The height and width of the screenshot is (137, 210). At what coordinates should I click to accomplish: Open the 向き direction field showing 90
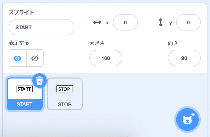184,58
